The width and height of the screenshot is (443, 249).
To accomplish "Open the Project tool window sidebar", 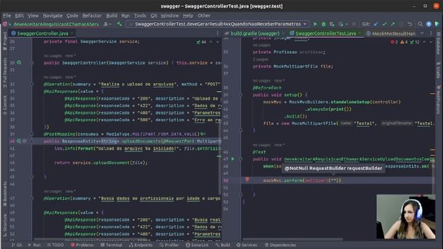I will pyautogui.click(x=5, y=41).
